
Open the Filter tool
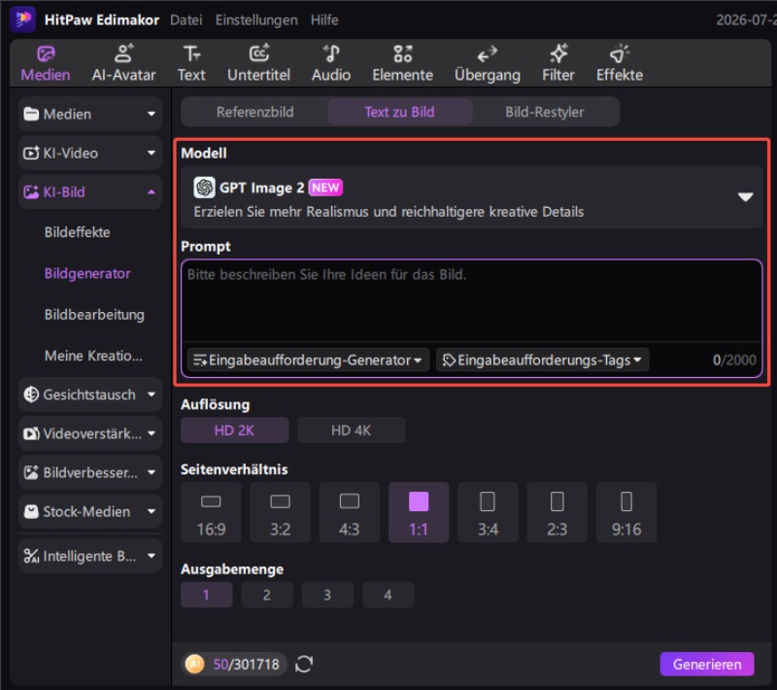pos(557,63)
